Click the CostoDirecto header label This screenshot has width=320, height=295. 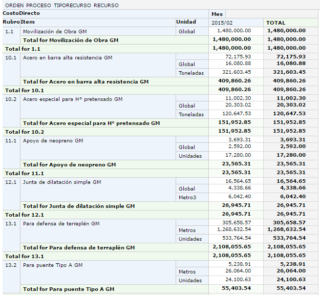pos(21,13)
